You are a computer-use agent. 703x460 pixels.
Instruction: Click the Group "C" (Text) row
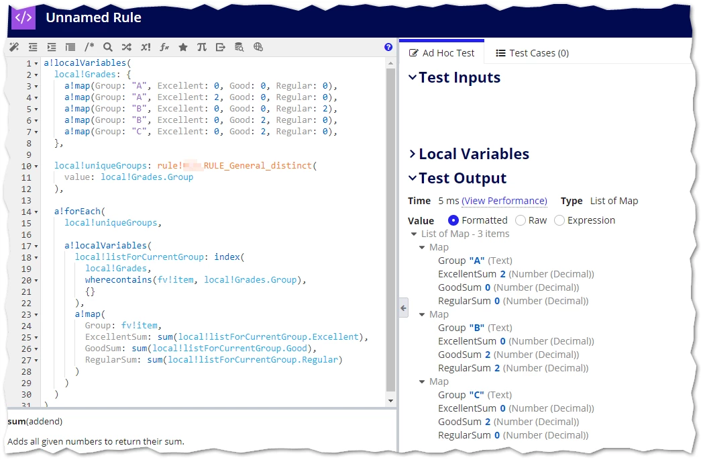[475, 395]
